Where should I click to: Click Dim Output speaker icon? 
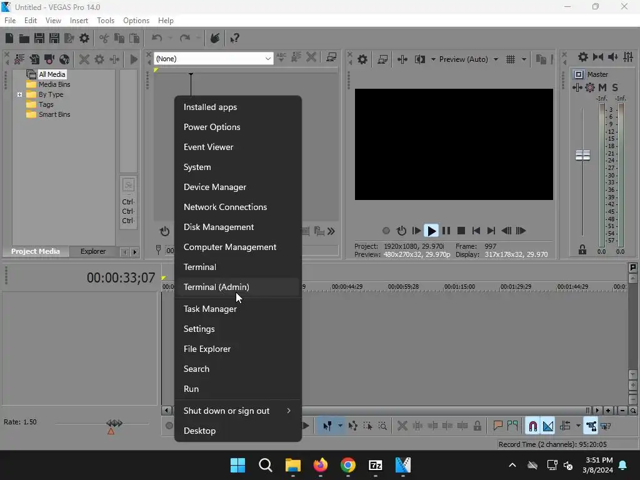(x=613, y=57)
